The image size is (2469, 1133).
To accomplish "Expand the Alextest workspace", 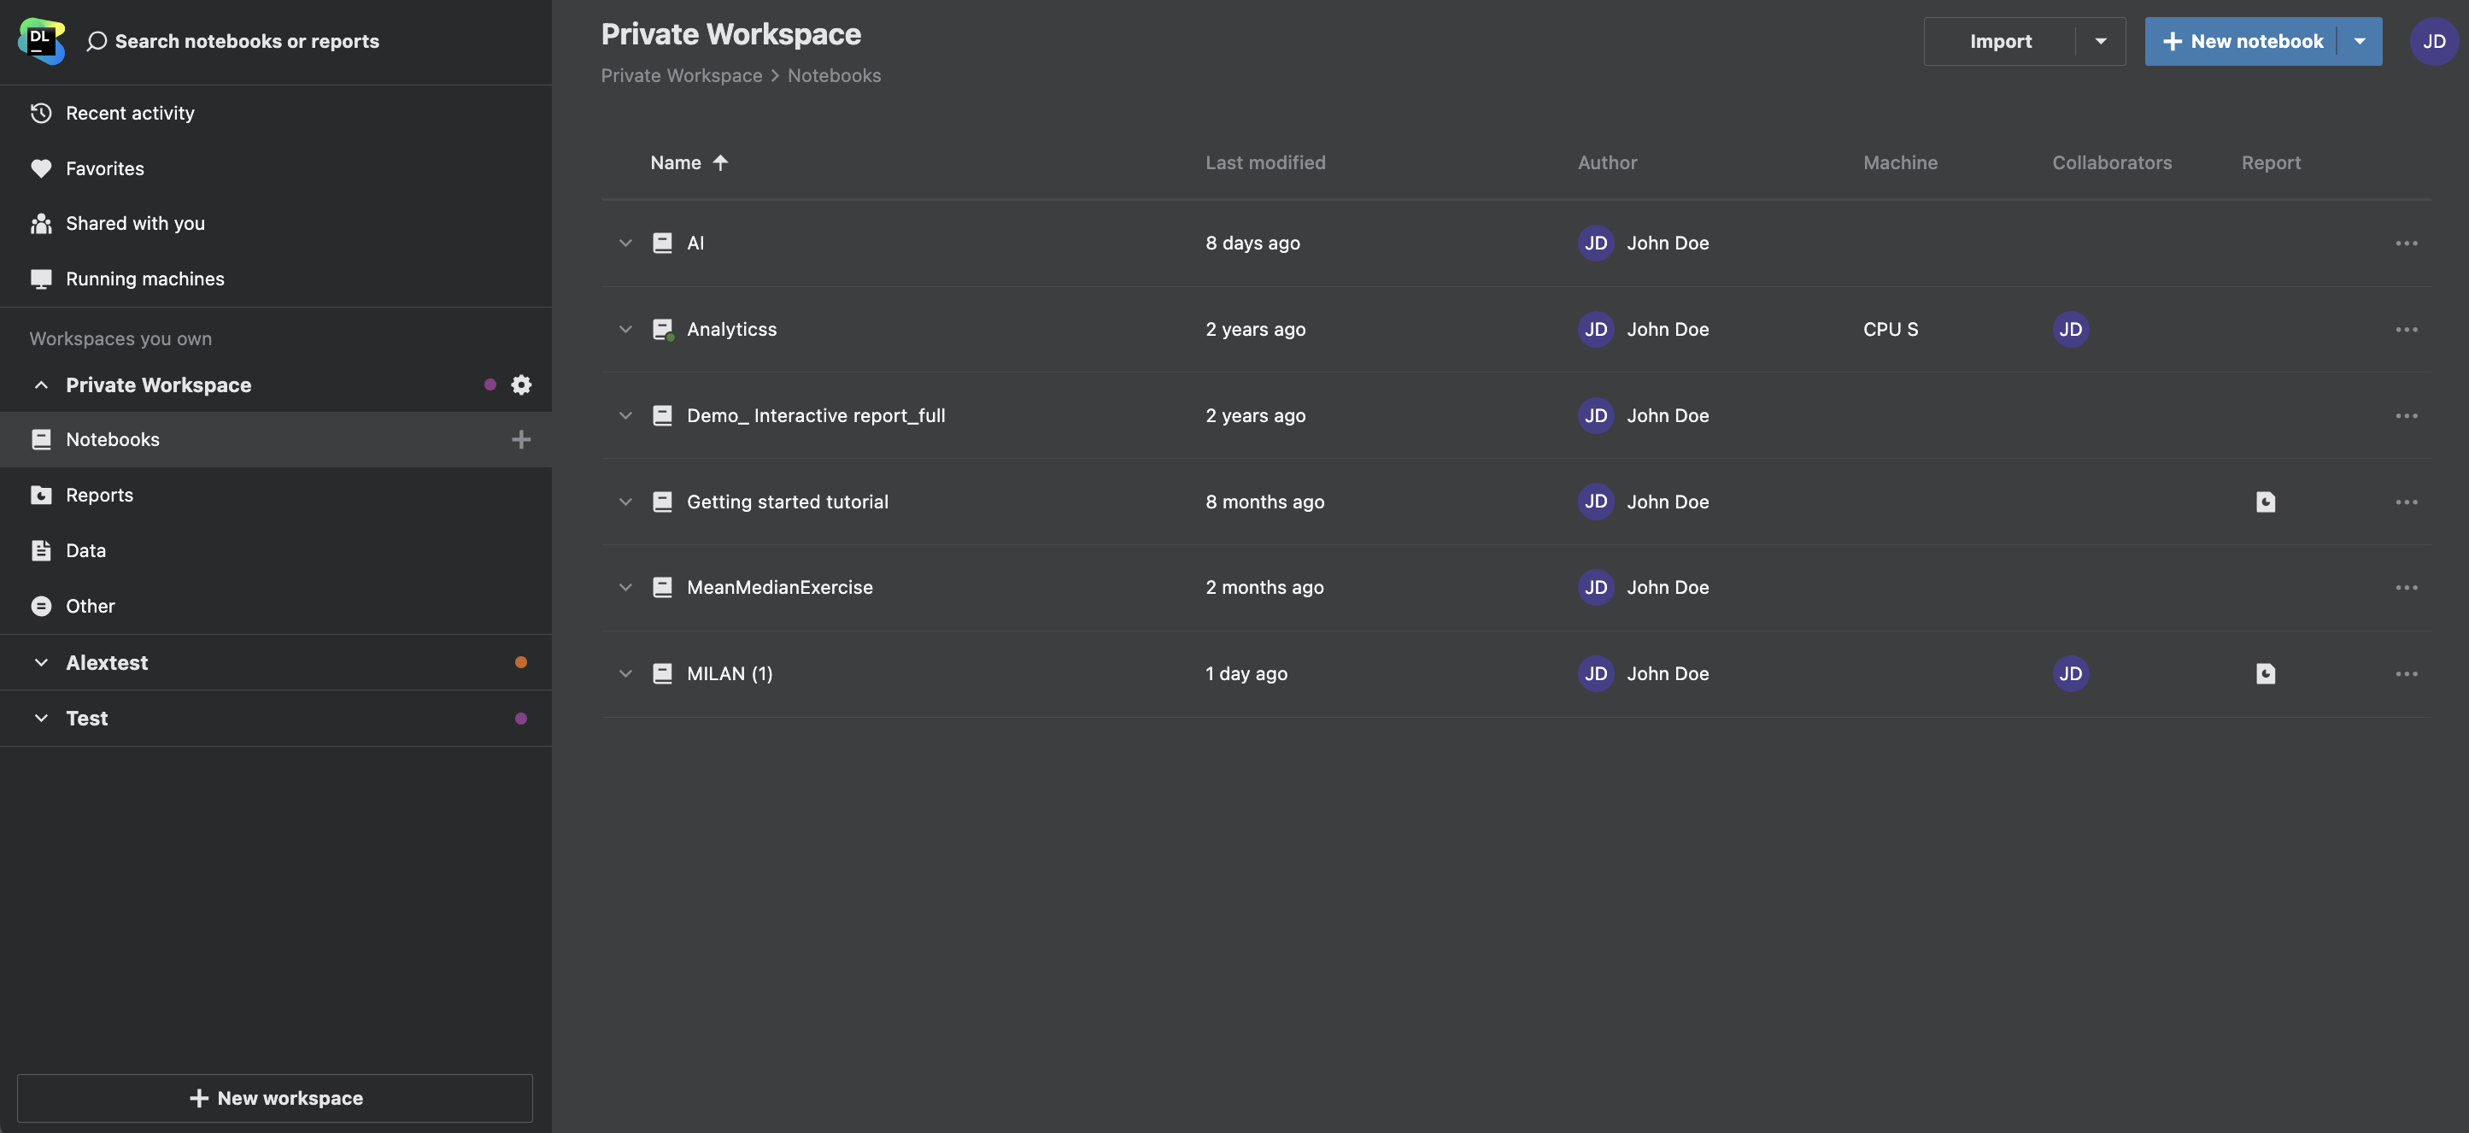I will [41, 661].
